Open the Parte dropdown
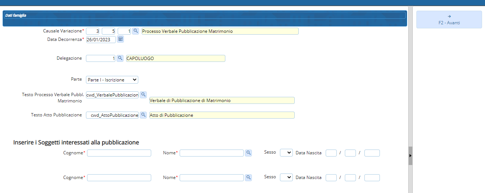Screen dimensions: 485x193 (x=112, y=80)
